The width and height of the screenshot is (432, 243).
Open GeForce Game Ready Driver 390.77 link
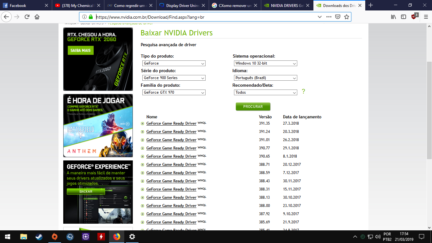(171, 148)
